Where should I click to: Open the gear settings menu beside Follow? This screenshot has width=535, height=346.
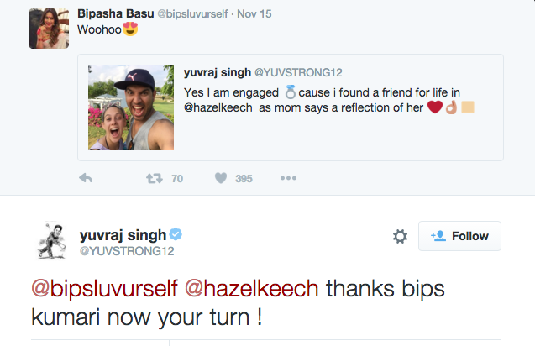click(x=401, y=237)
